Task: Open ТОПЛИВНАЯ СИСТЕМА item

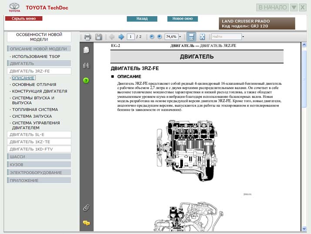Action: click(x=35, y=110)
